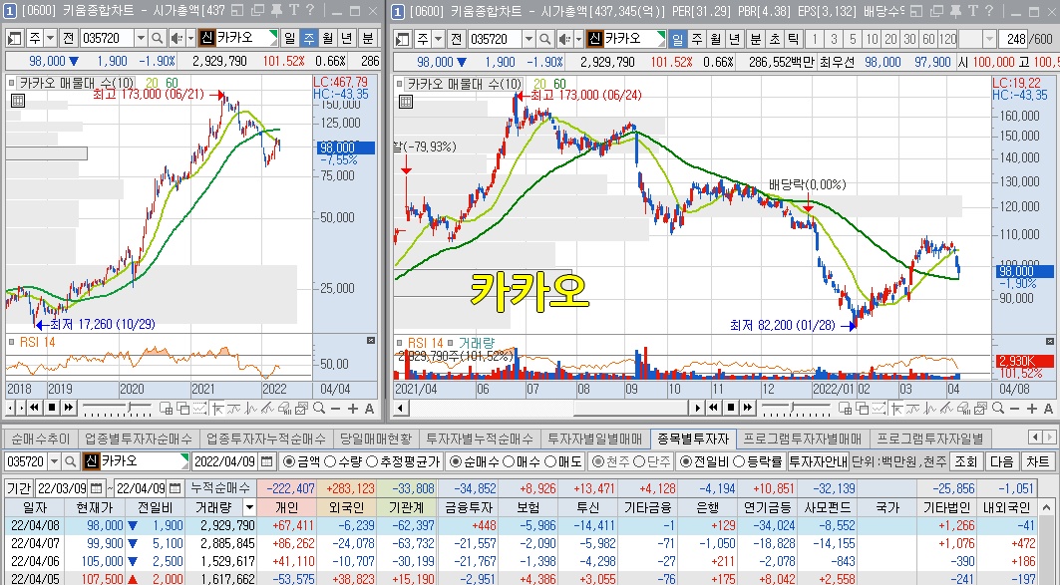Open the left chart's data table grid icon
The width and height of the screenshot is (1060, 585).
pyautogui.click(x=18, y=101)
